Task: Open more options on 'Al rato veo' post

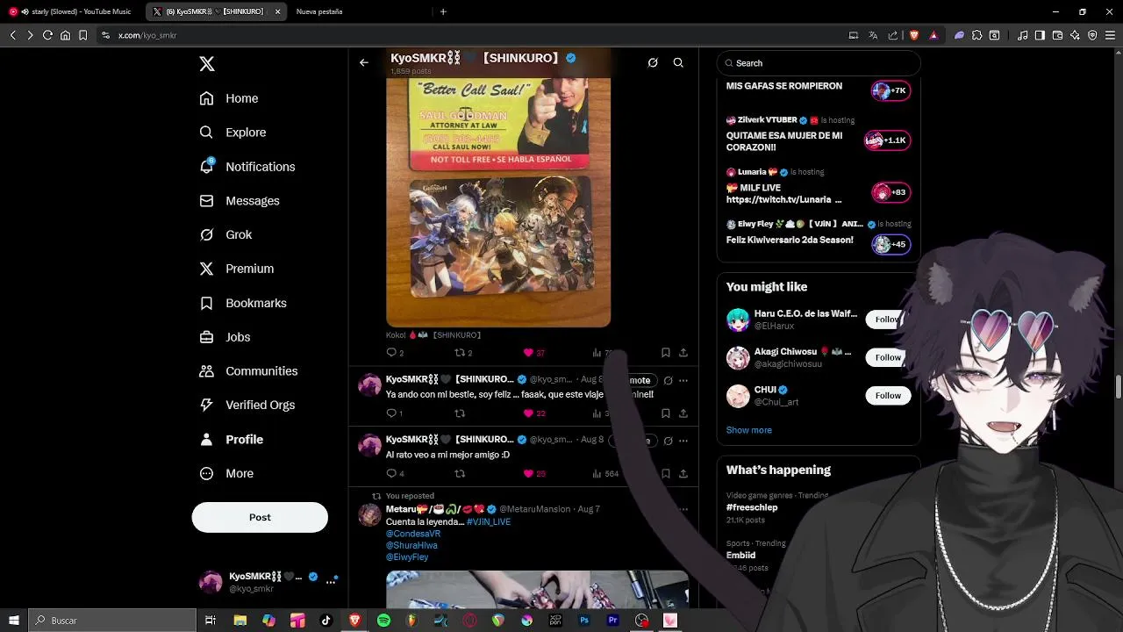Action: coord(683,441)
